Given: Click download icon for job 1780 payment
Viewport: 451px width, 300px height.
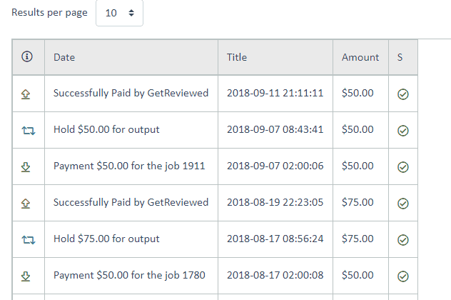Looking at the screenshot, I should 26,276.
